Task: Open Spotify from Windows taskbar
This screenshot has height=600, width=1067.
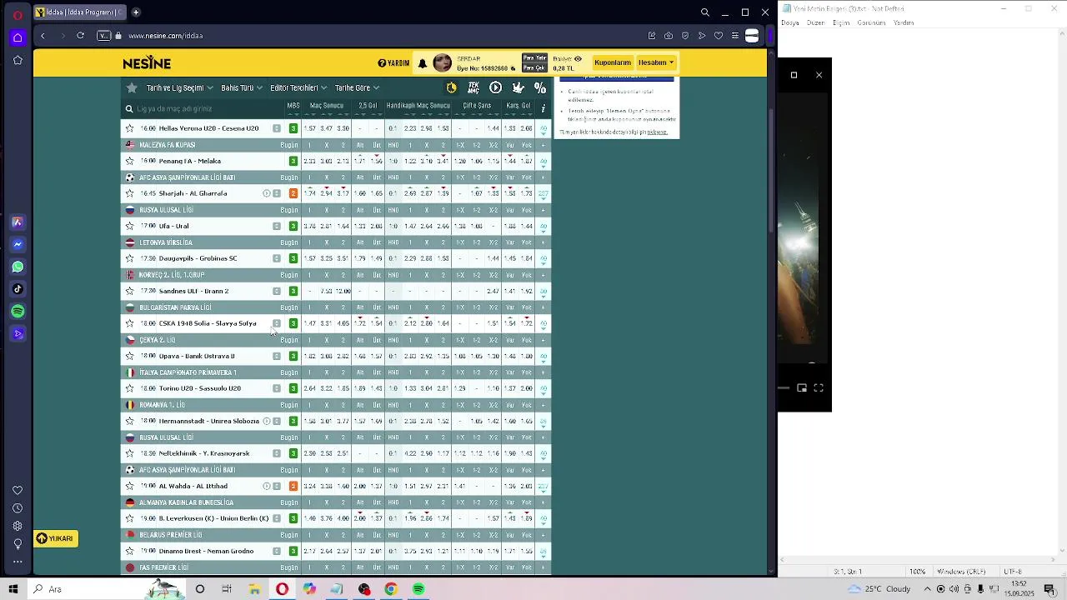Action: tap(418, 589)
